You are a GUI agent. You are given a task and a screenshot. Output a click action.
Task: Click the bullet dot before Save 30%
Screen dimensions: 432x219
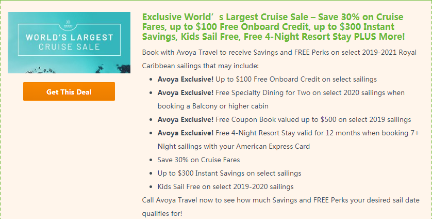(x=151, y=160)
